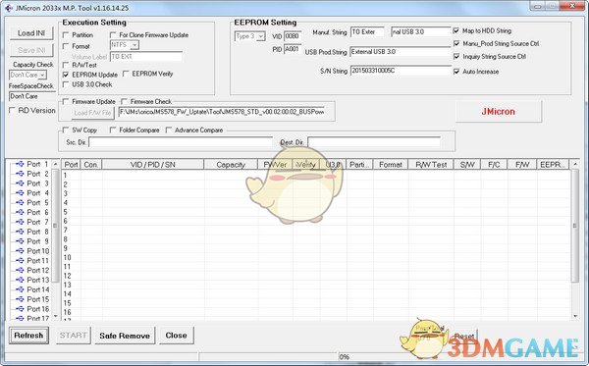
Task: Enable the Firmware Update checkbox
Action: (x=66, y=101)
